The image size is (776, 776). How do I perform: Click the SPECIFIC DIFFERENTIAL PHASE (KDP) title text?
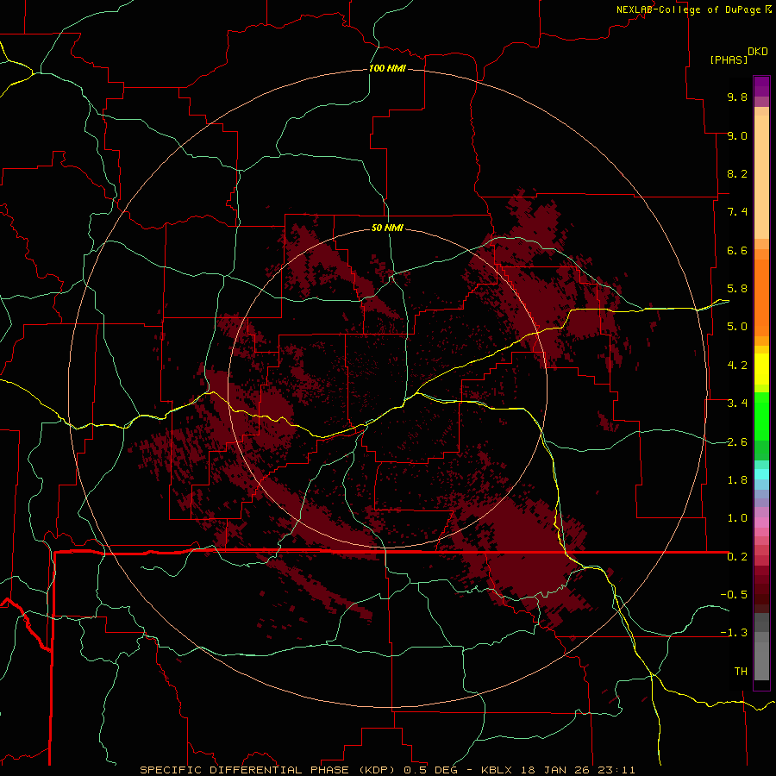point(270,770)
